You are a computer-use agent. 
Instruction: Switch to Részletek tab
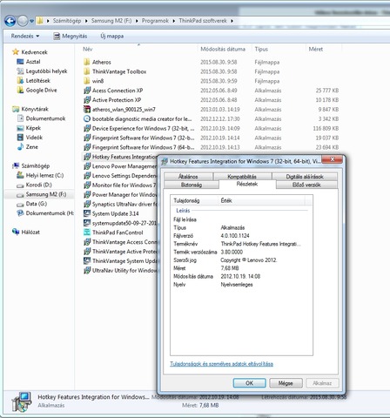click(x=247, y=184)
